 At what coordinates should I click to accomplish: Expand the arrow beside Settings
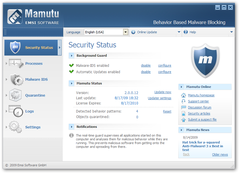coord(6,127)
